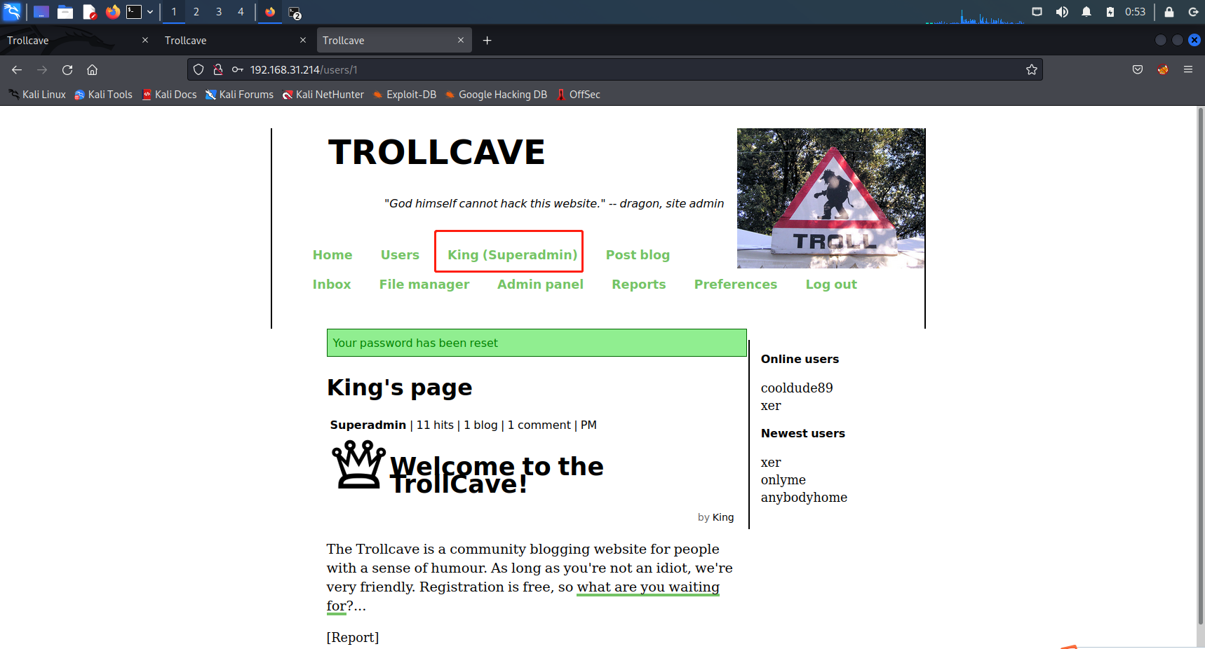This screenshot has width=1205, height=649.
Task: Click the PM link on King's page
Action: coord(588,425)
